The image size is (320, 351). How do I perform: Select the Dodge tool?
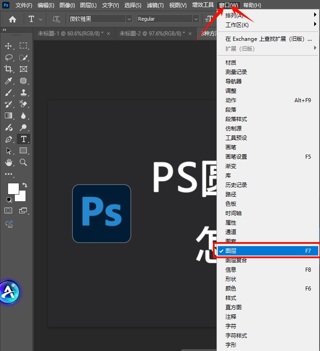[x=23, y=127]
